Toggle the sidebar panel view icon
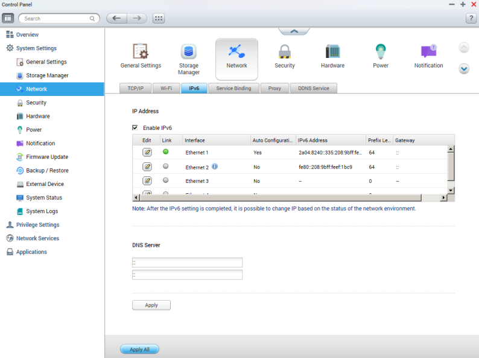This screenshot has height=358, width=479. tap(8, 18)
